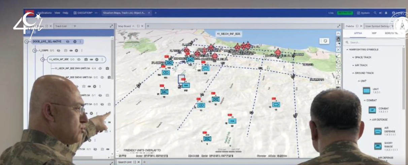Select the APP6A palette tab
This screenshot has height=165, width=408.
point(358,33)
